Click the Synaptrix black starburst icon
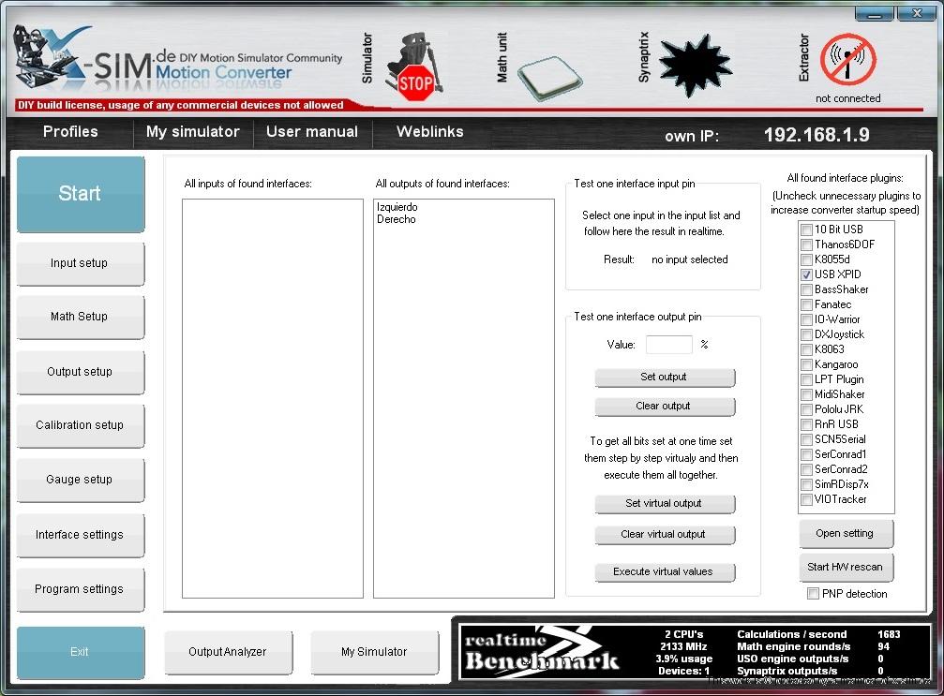The image size is (944, 696). (695, 64)
